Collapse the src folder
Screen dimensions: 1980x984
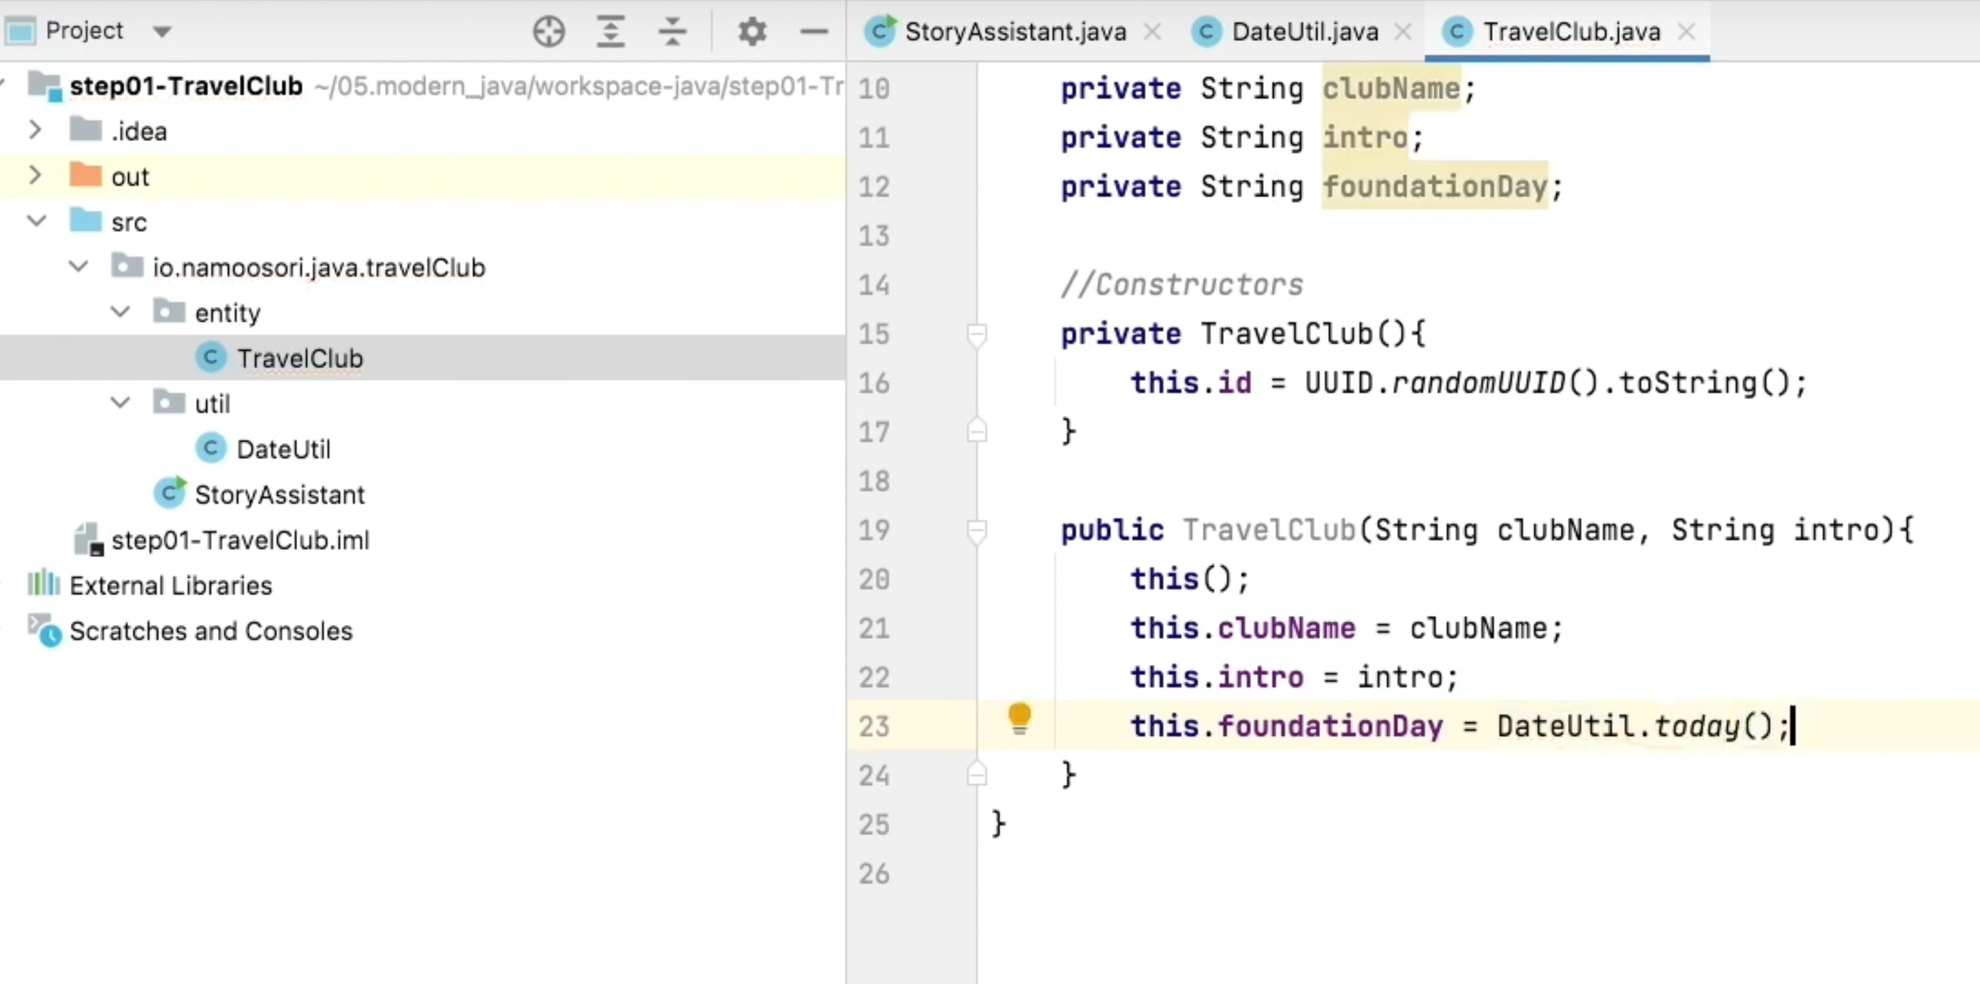click(x=36, y=221)
